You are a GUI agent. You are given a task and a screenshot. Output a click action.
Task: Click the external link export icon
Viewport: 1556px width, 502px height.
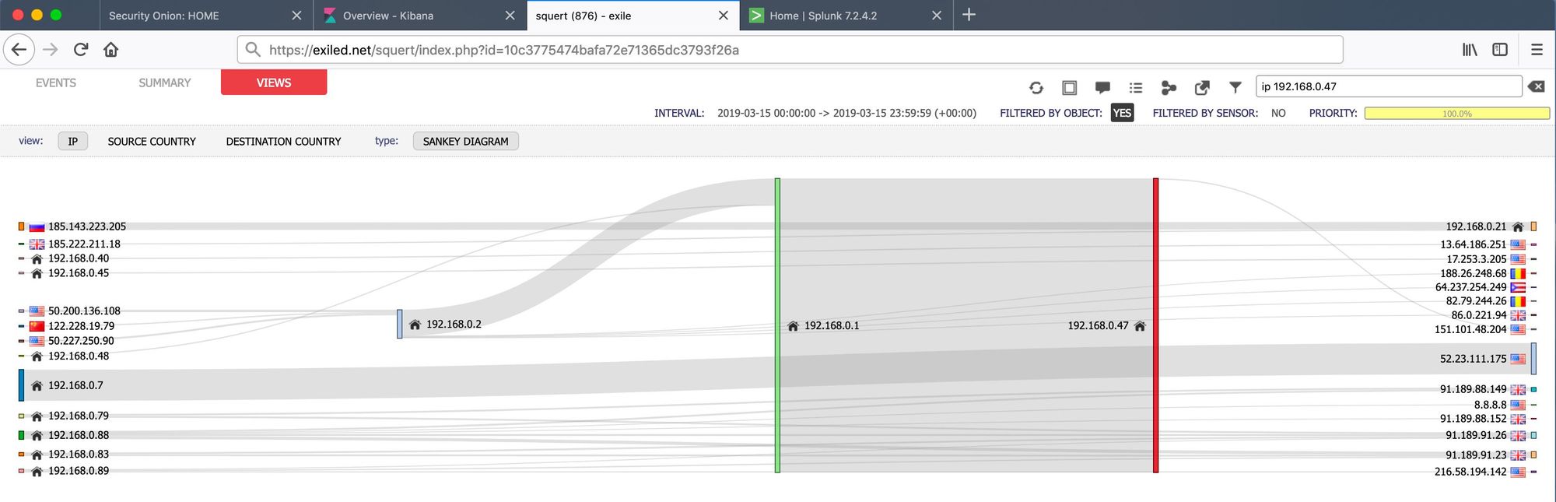coord(1202,88)
